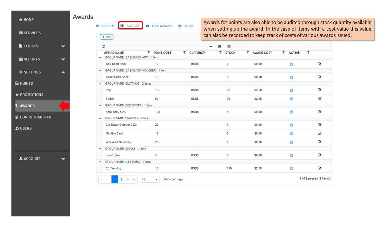Filter the Award Cost column
389x227 pixels.
(284, 53)
